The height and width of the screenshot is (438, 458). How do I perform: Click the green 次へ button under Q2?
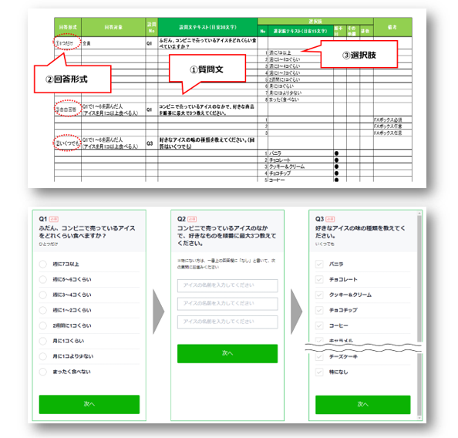coord(227,353)
